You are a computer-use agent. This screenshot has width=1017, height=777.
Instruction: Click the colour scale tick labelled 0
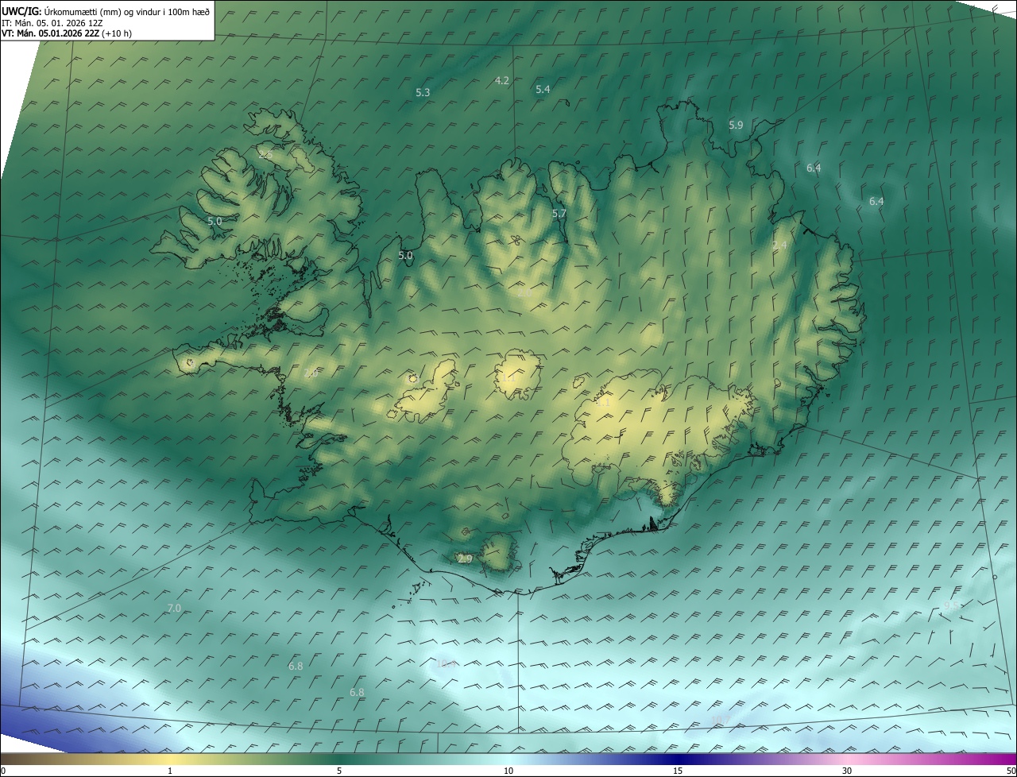3,771
